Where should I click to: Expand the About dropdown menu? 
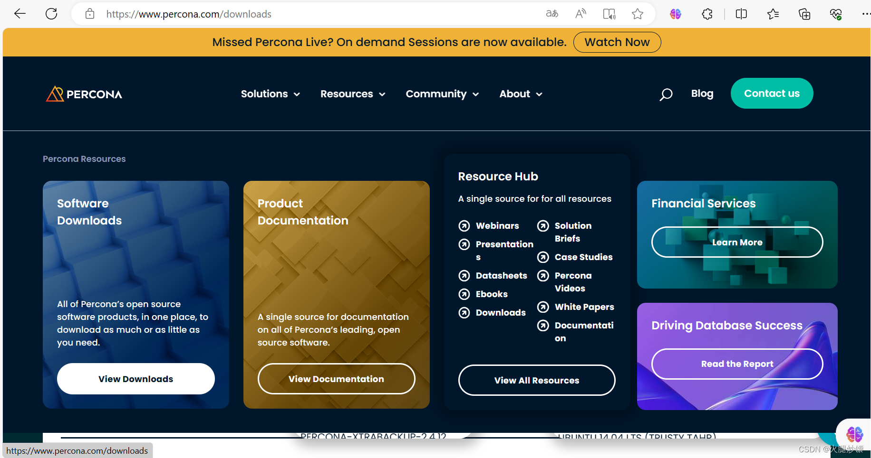click(521, 94)
